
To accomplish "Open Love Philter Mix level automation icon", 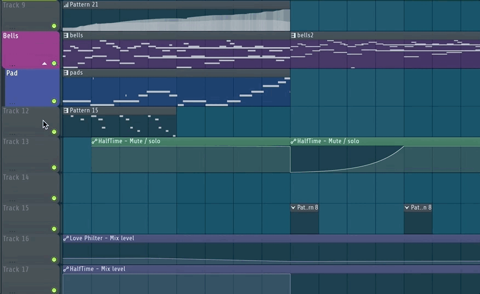I will click(x=66, y=238).
